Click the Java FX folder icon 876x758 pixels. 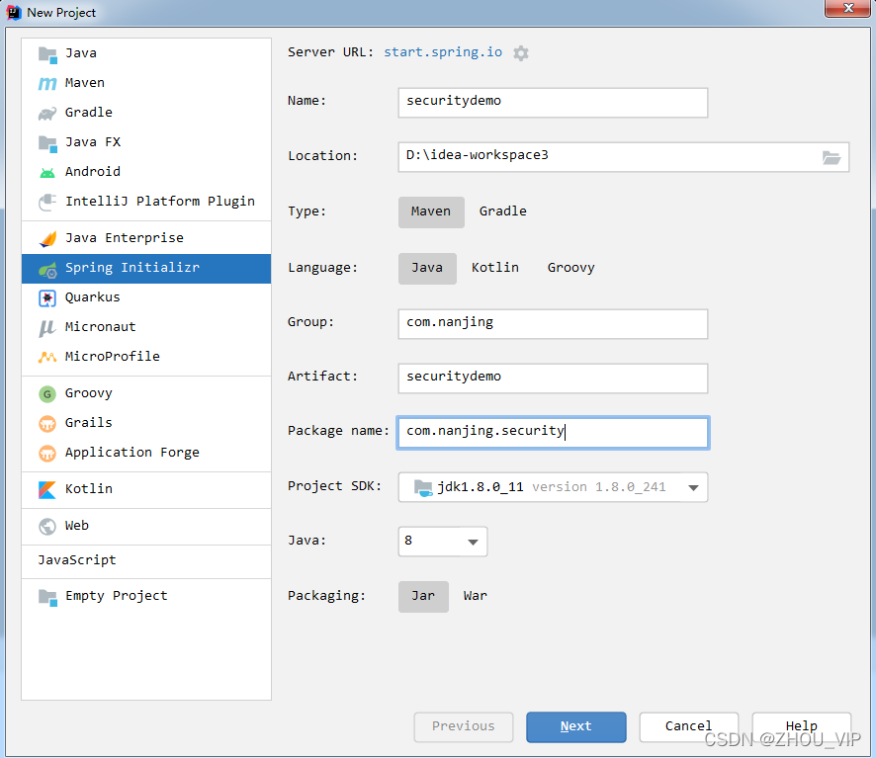(x=47, y=143)
